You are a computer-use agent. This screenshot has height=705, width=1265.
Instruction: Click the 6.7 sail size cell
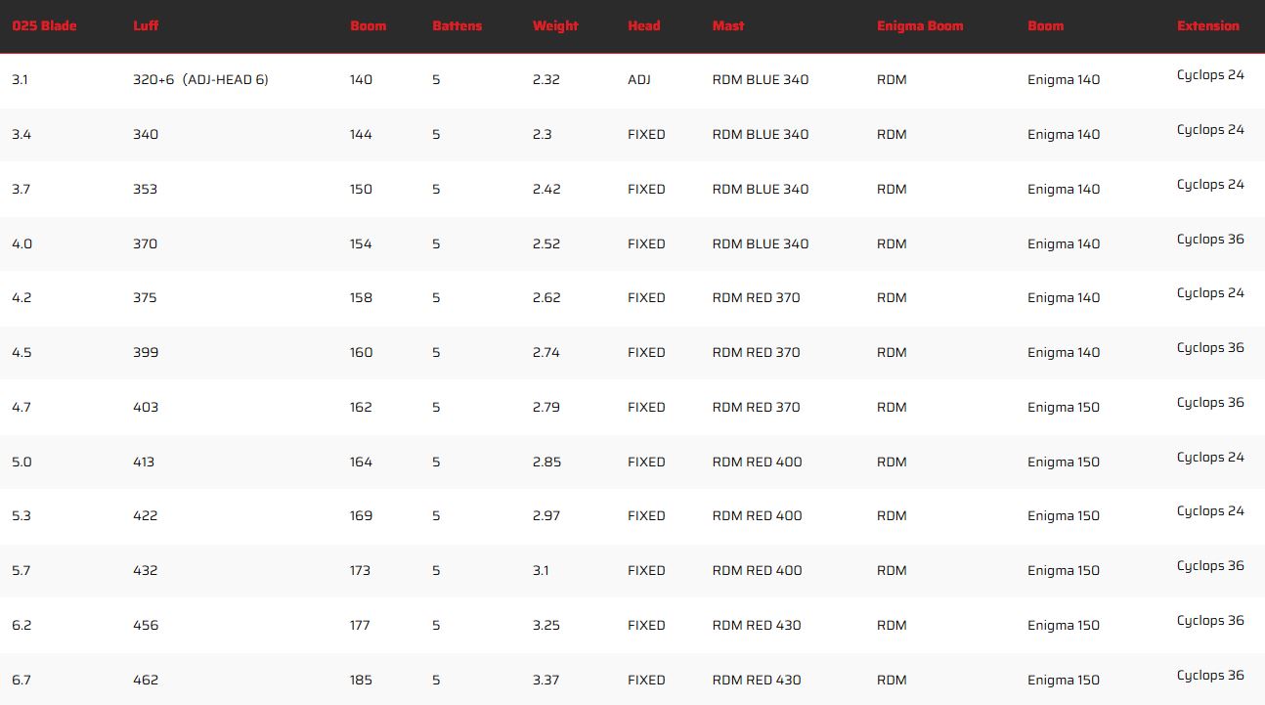click(22, 680)
